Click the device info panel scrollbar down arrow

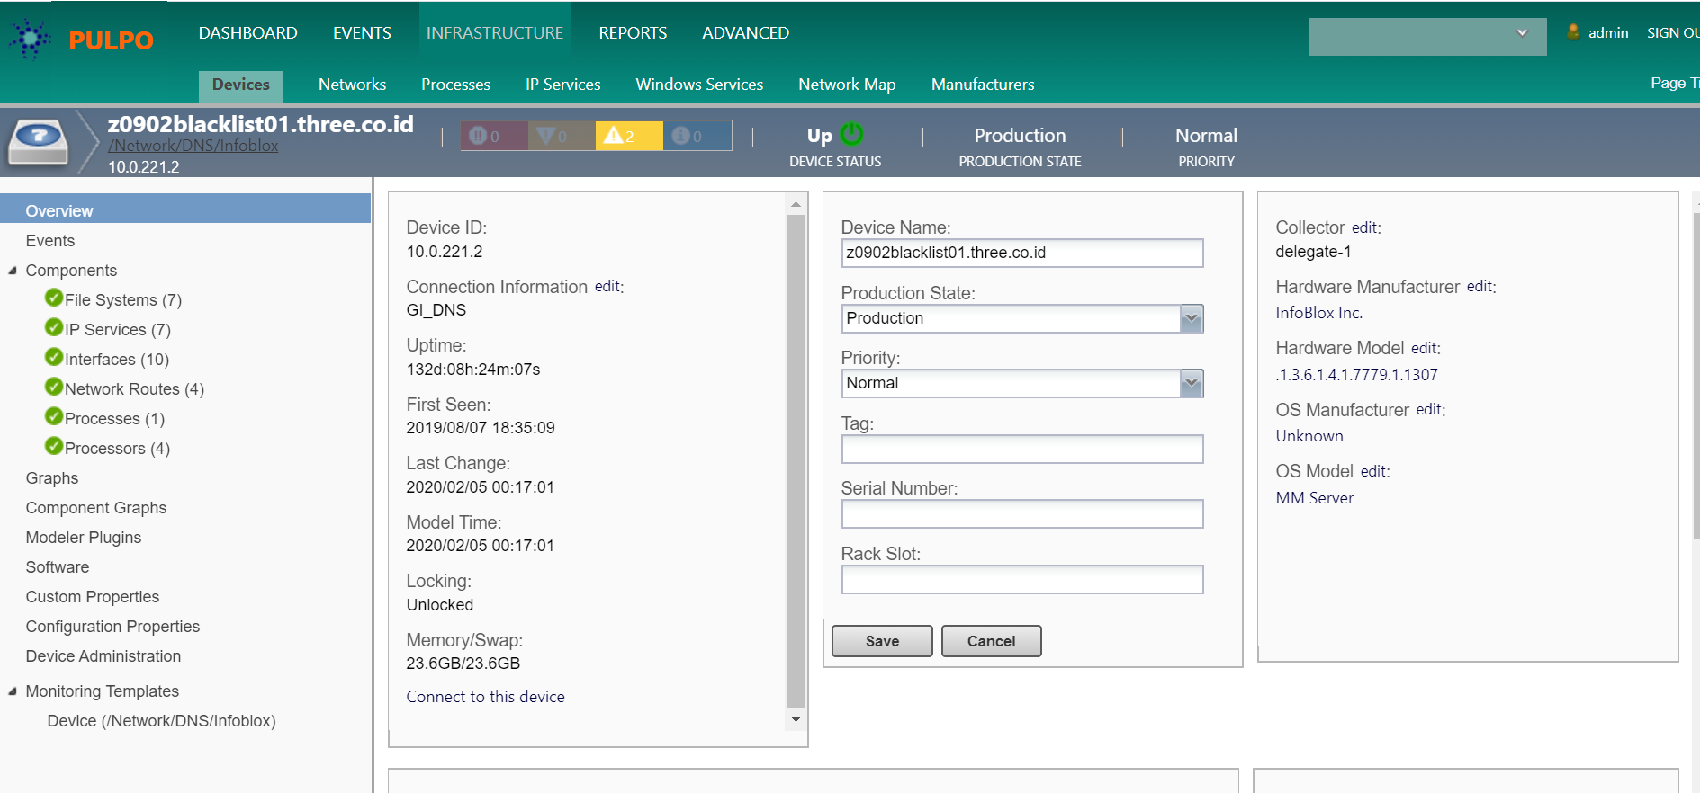(x=796, y=719)
